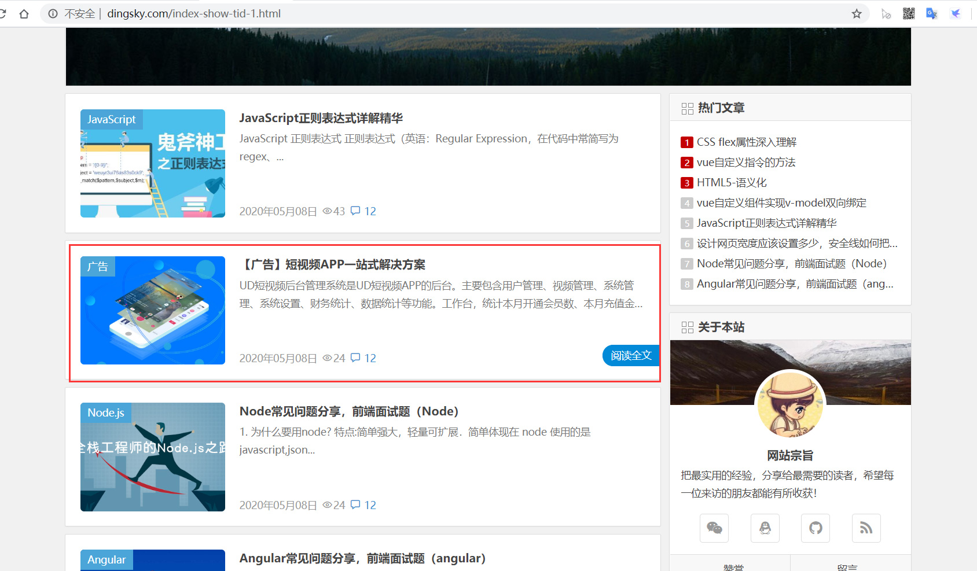Image resolution: width=977 pixels, height=571 pixels.
Task: Click the browser home icon
Action: (x=24, y=14)
